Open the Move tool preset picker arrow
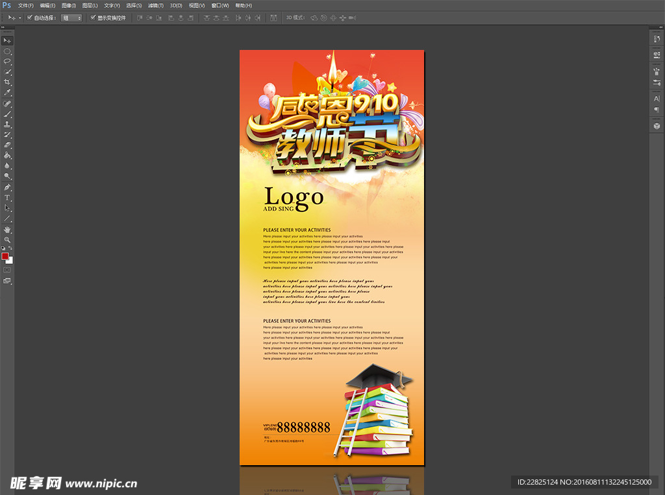This screenshot has width=665, height=495. (20, 18)
